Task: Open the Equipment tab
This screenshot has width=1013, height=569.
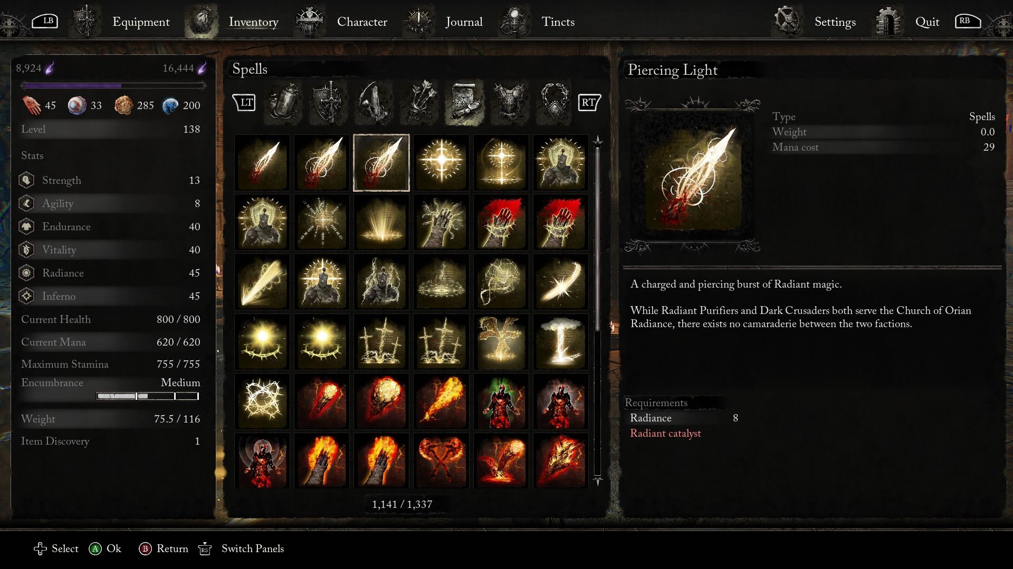Action: pyautogui.click(x=141, y=22)
